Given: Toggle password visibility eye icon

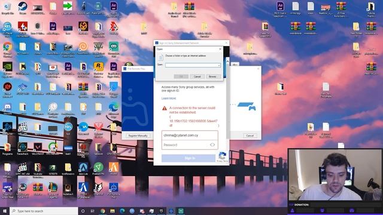Looking at the screenshot, I should pos(212,145).
